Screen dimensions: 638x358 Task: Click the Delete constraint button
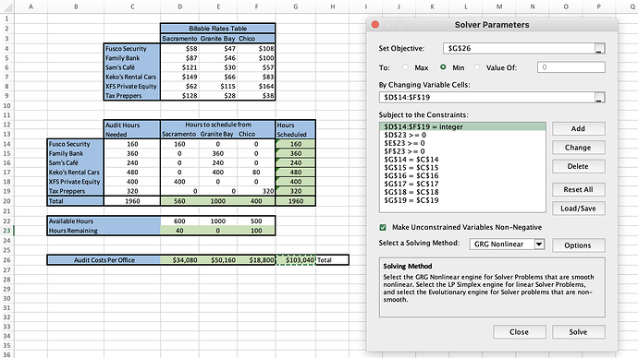pos(578,166)
